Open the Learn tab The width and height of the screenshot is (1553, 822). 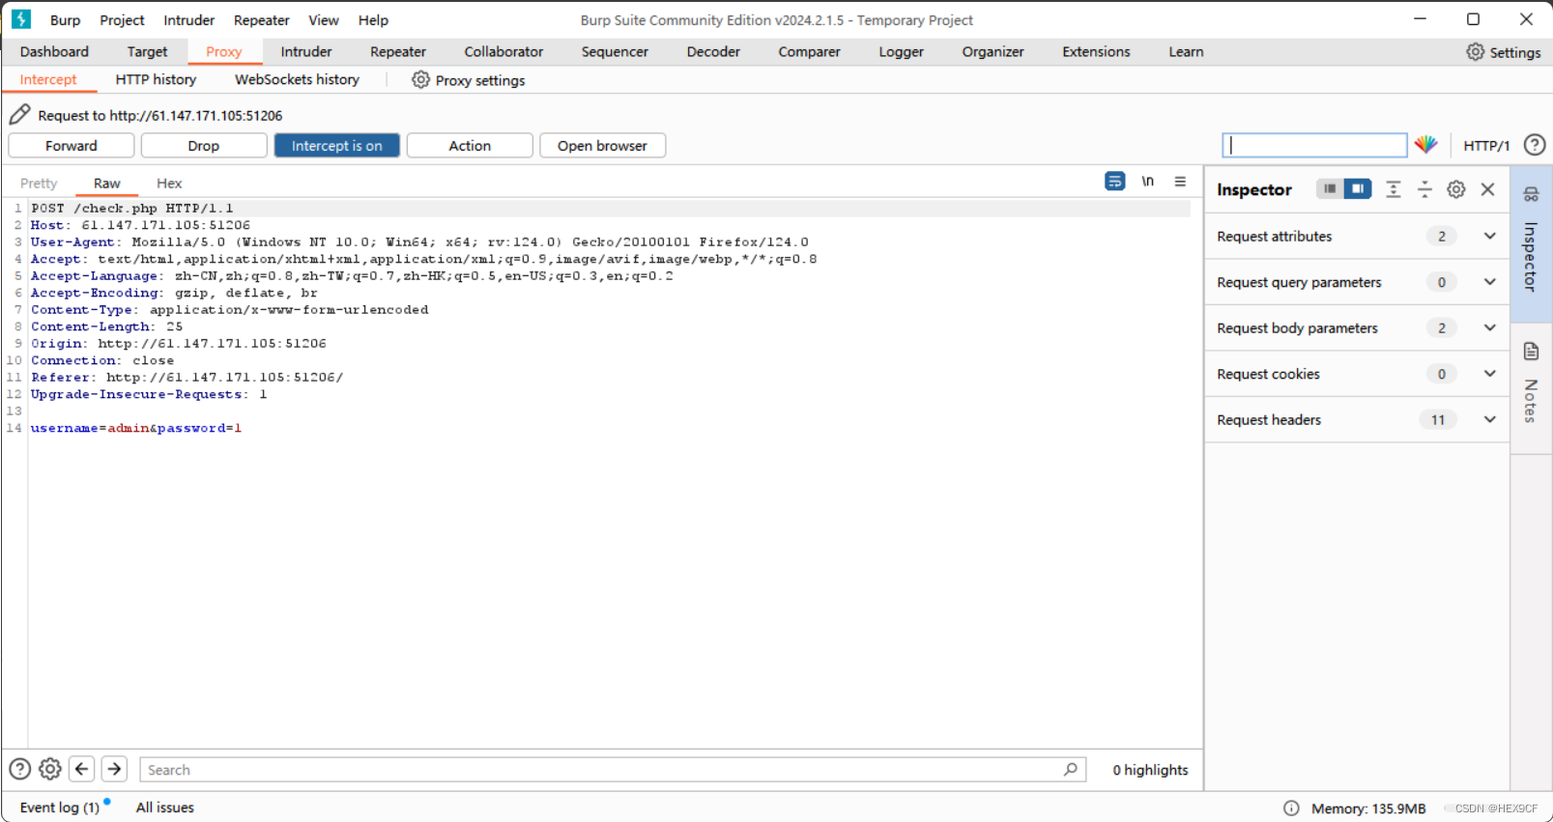pos(1186,52)
